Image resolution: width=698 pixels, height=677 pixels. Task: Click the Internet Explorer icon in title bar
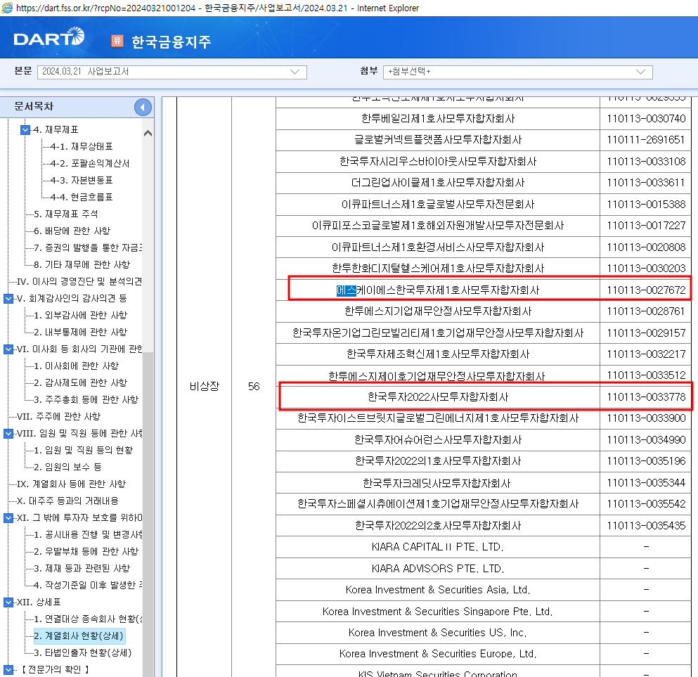(7, 8)
